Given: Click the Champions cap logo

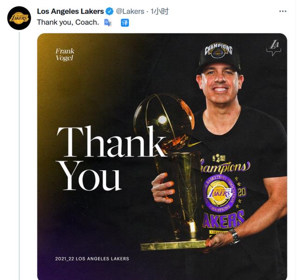Looking at the screenshot, I should [218, 51].
